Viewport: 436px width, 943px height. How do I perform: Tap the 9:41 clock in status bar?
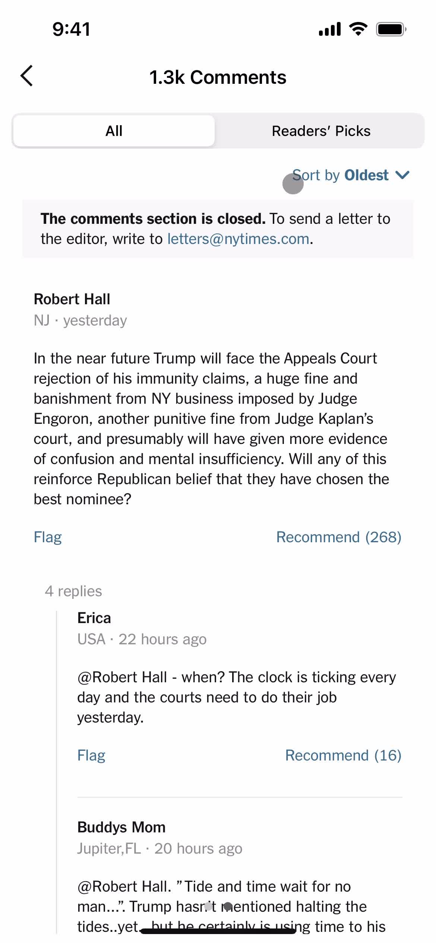coord(71,29)
